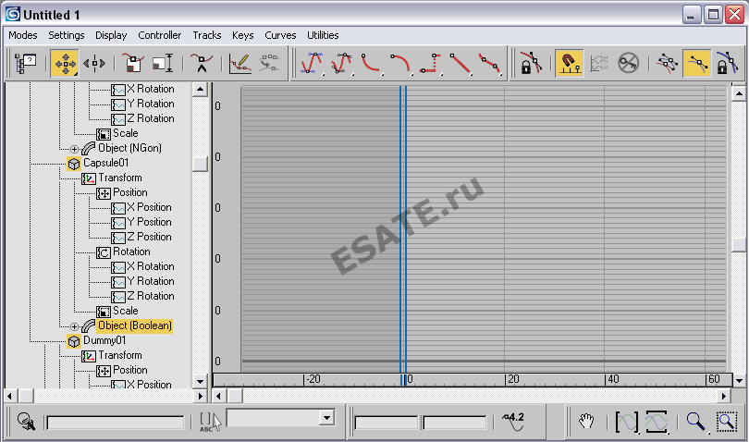Image resolution: width=749 pixels, height=442 pixels.
Task: Toggle Show Keyable Icons
Action: point(628,63)
